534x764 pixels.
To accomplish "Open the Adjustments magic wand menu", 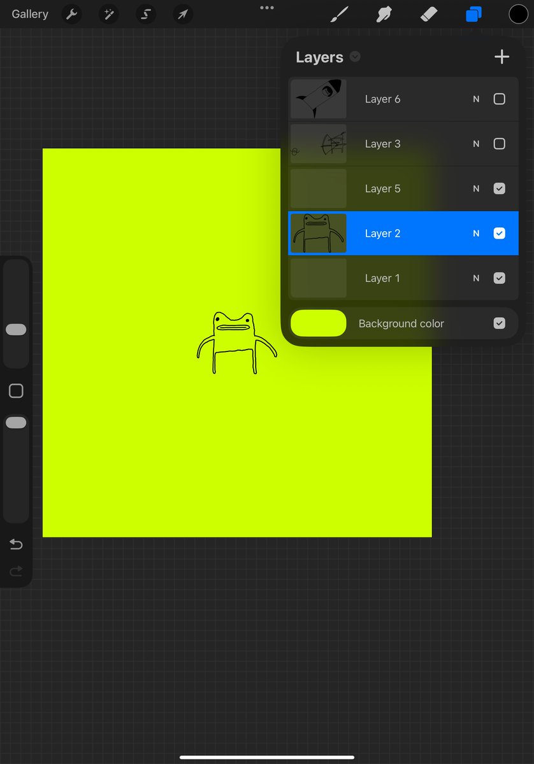I will (x=108, y=14).
